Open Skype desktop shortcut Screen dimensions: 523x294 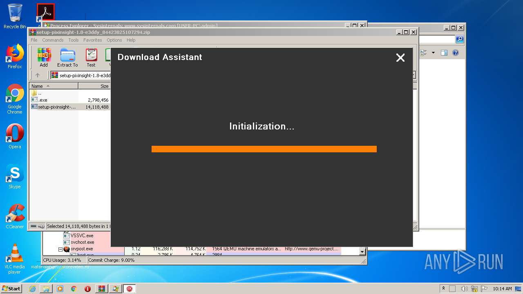click(15, 176)
